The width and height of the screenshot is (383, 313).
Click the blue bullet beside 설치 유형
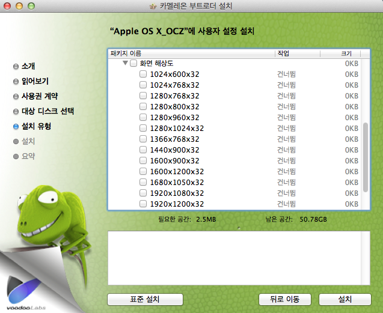click(16, 127)
